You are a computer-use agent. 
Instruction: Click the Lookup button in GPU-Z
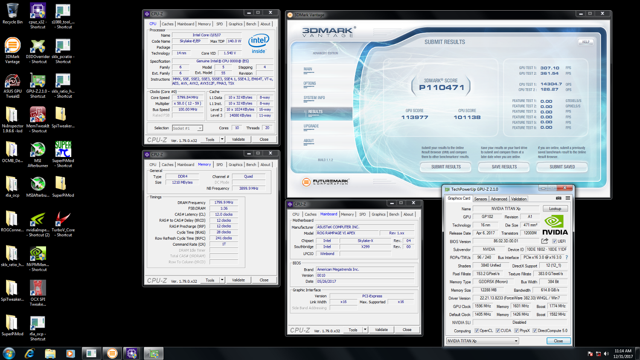[x=555, y=209]
